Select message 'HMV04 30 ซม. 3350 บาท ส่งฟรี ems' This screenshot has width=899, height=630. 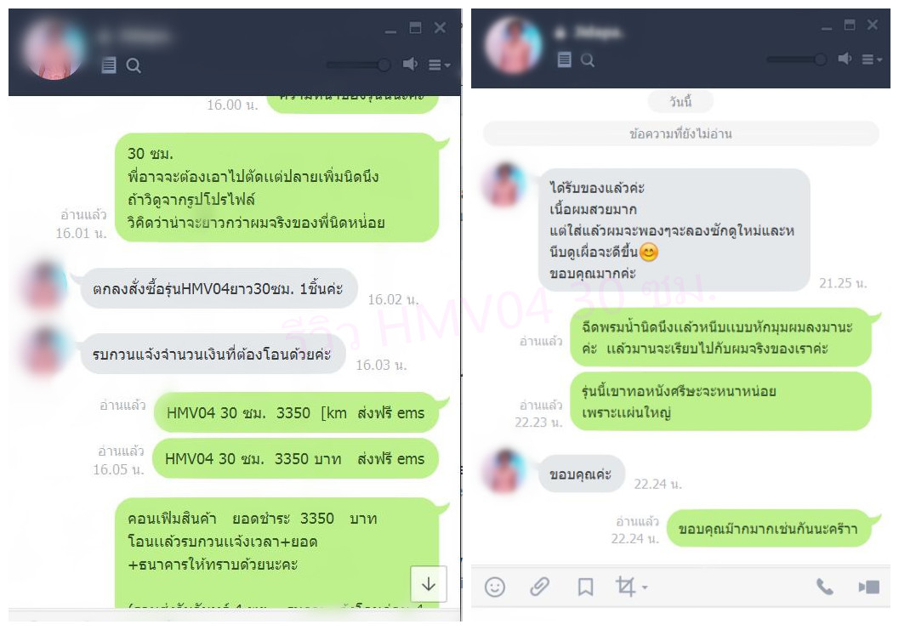click(294, 458)
